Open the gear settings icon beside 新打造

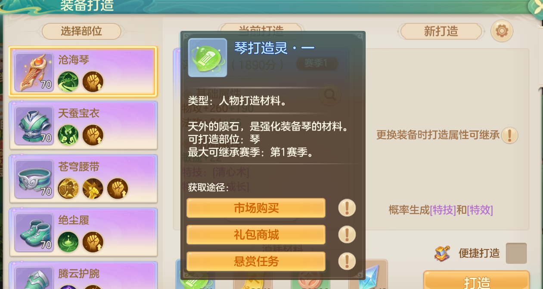tap(502, 31)
